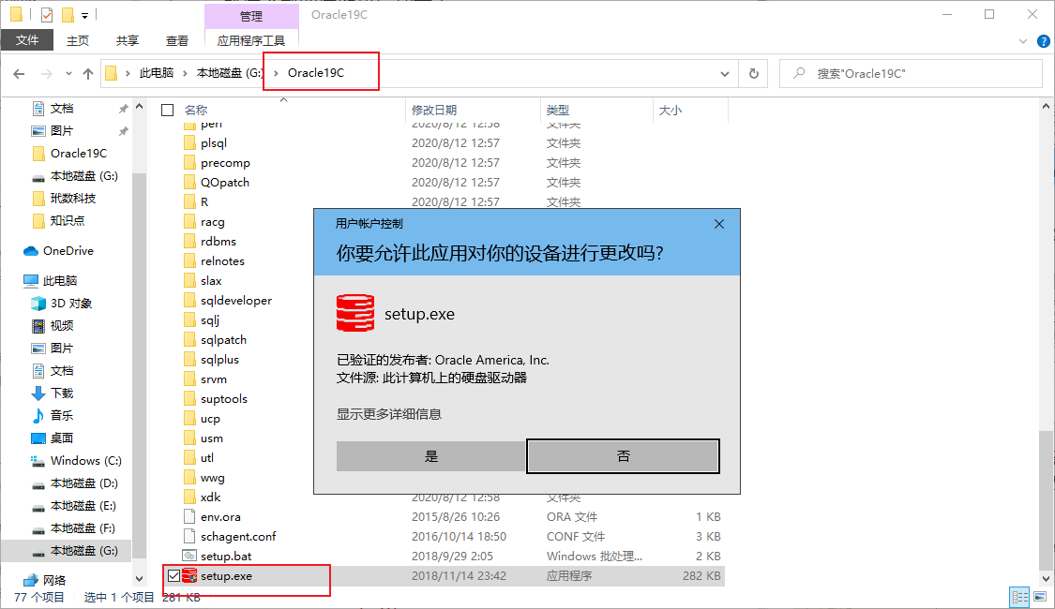The image size is (1055, 609).
Task: Click the navigation pane scroll down arrow
Action: 140,579
